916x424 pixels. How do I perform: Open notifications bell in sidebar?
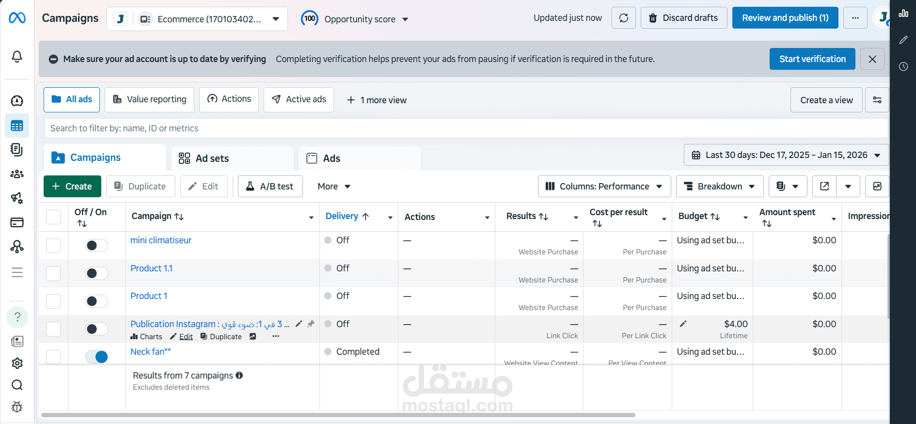(x=17, y=57)
